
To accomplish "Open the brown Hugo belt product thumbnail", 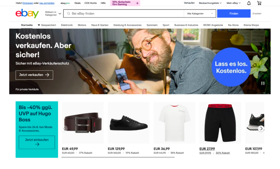I will pos(83,123).
